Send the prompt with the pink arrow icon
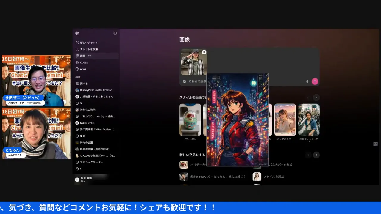 pos(315,81)
